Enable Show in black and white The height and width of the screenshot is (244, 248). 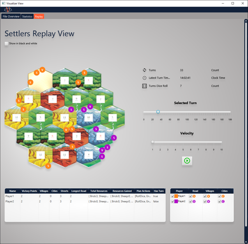pos(7,43)
